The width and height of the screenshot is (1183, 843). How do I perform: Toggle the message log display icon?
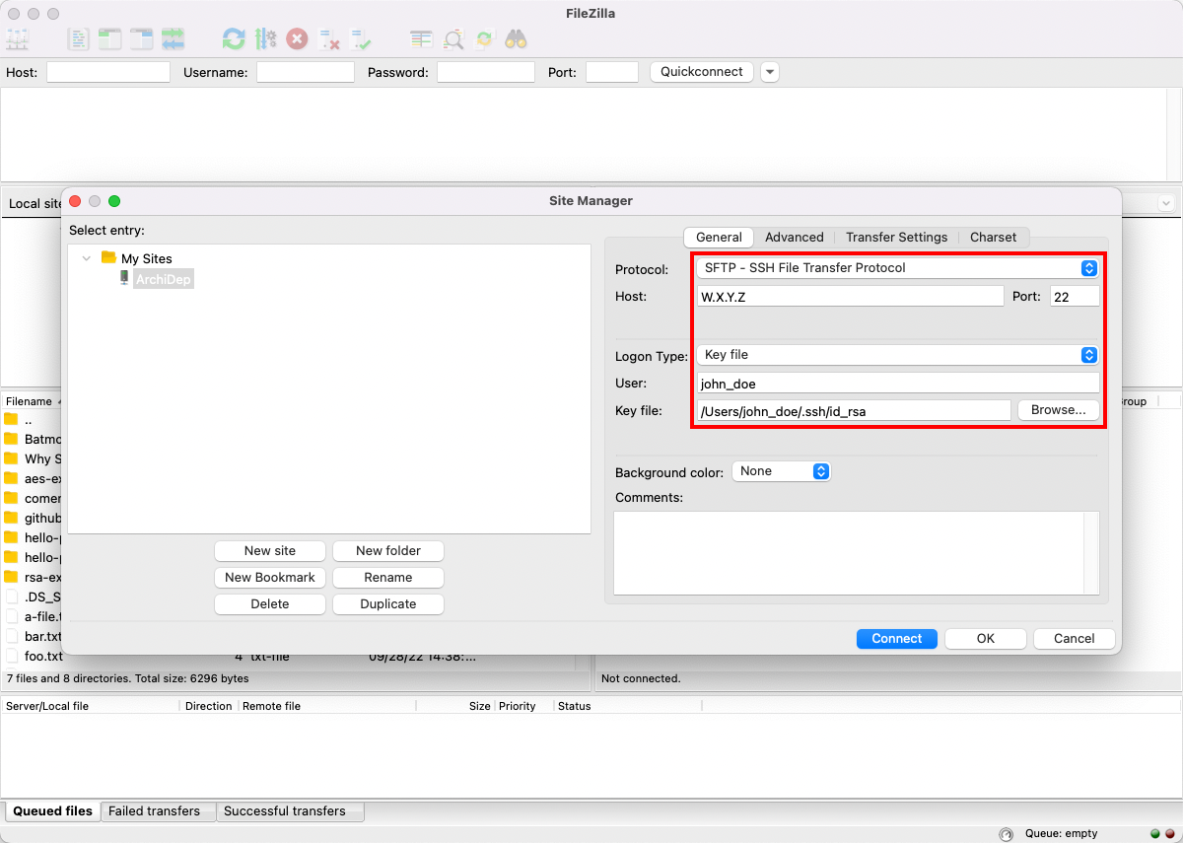coord(78,39)
